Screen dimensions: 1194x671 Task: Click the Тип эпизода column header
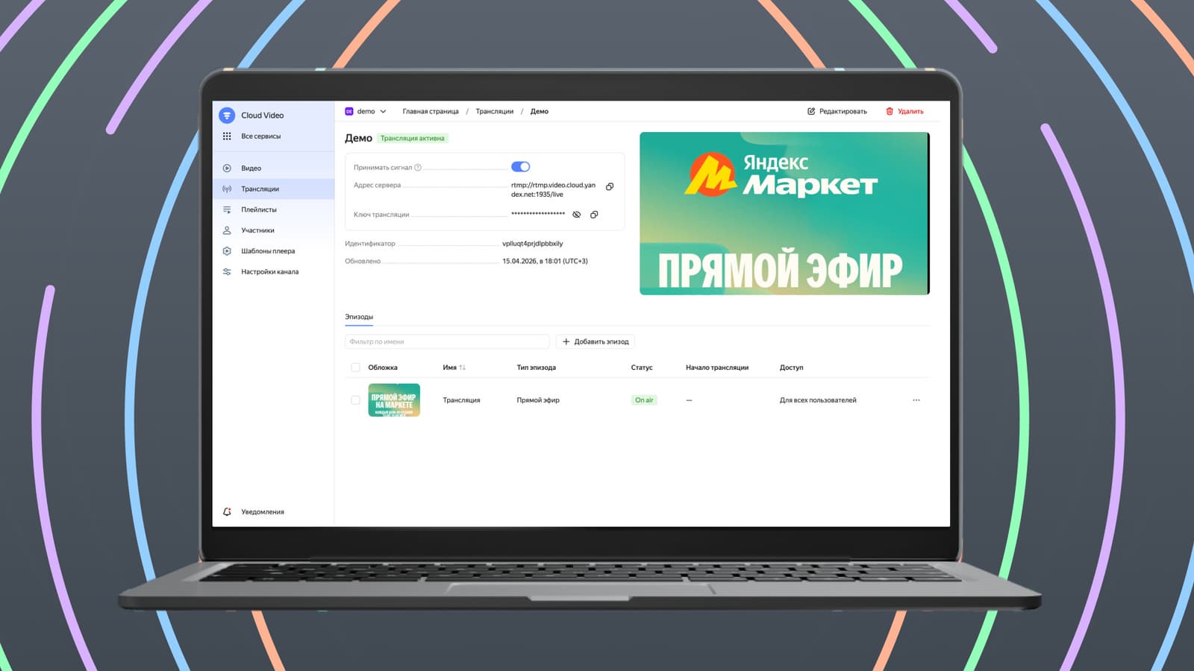pos(536,368)
